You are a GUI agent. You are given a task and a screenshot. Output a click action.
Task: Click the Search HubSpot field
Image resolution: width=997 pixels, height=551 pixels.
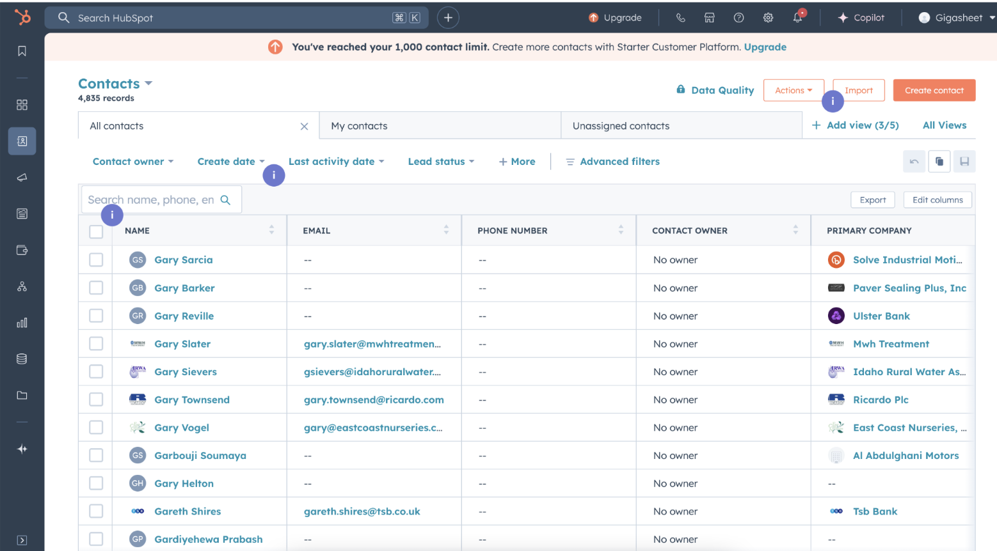[237, 18]
